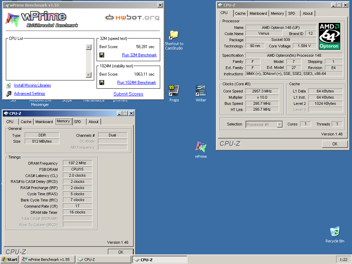The height and width of the screenshot is (264, 352).
Task: Activate wPrime Benchmark v1.55 taskbar button
Action: click(x=47, y=260)
